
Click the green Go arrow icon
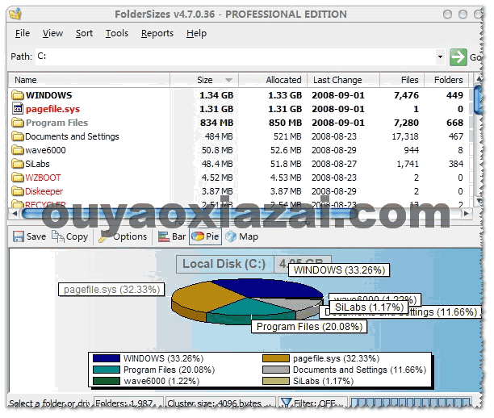[458, 57]
